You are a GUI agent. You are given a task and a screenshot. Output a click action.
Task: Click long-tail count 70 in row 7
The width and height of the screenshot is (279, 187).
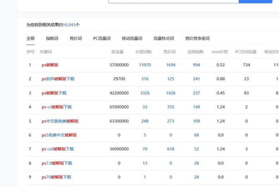pos(145,149)
